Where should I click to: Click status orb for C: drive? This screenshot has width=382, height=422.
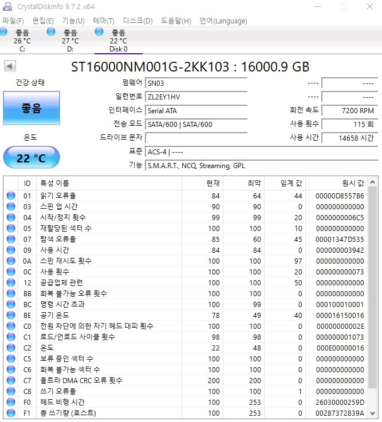(3, 32)
